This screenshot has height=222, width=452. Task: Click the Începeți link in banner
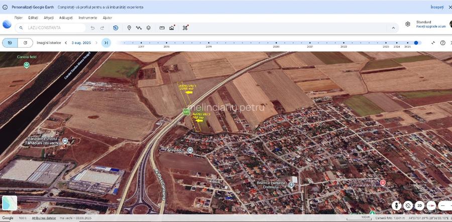click(x=436, y=7)
